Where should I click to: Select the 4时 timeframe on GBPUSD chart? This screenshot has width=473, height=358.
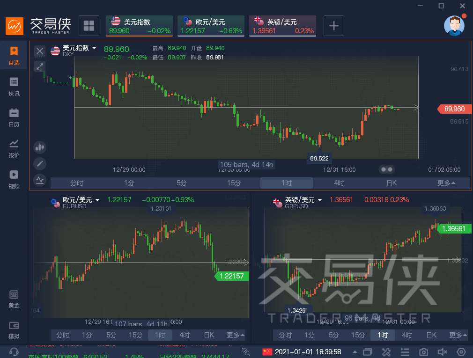(406, 335)
